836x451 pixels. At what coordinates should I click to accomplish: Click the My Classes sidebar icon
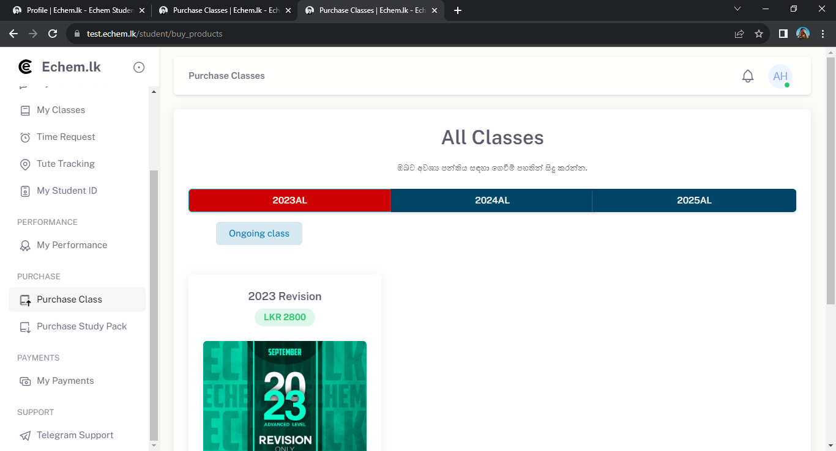coord(25,111)
